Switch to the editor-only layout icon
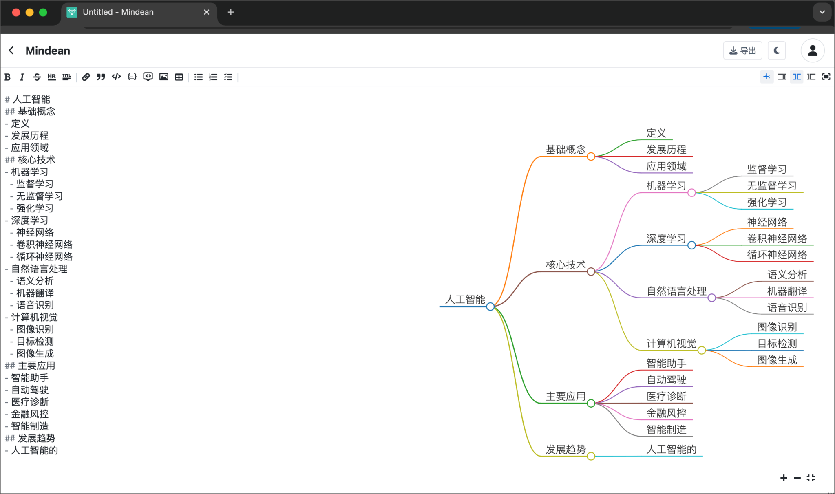Image resolution: width=835 pixels, height=494 pixels. click(x=782, y=77)
